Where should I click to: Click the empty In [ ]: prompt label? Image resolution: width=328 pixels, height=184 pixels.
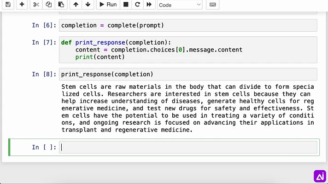44,147
